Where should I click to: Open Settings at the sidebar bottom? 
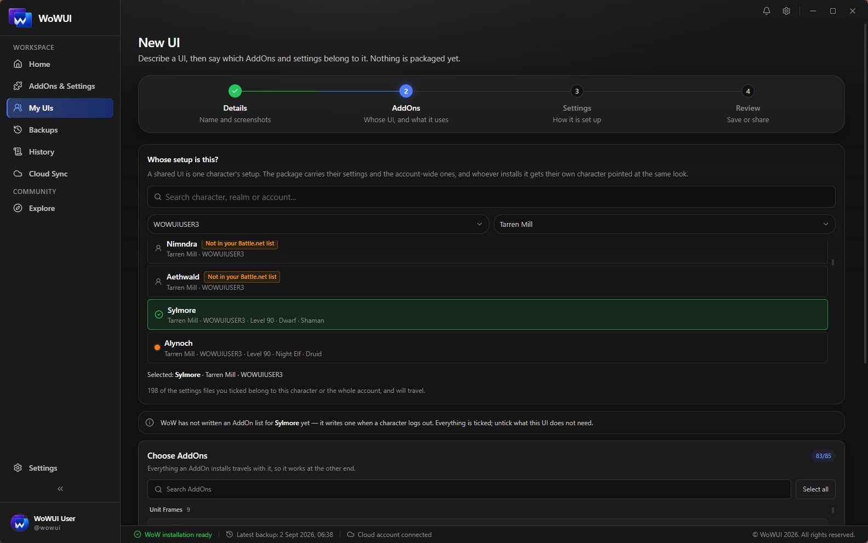(60, 468)
